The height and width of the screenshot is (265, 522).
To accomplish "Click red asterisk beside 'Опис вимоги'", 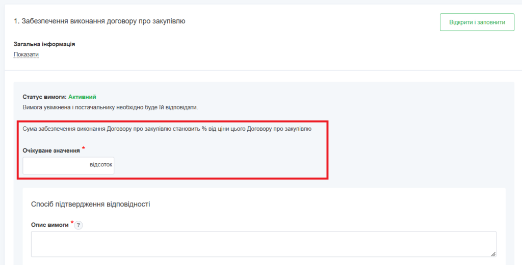I will pyautogui.click(x=72, y=222).
